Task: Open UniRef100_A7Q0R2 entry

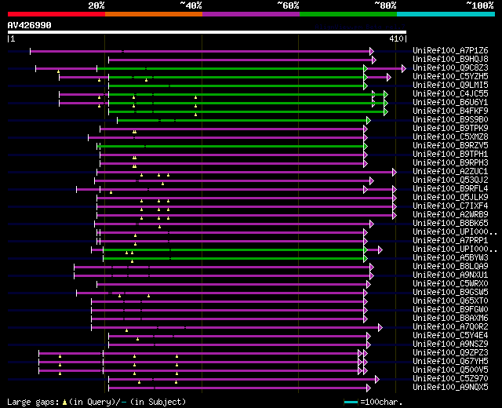Action: tap(450, 327)
